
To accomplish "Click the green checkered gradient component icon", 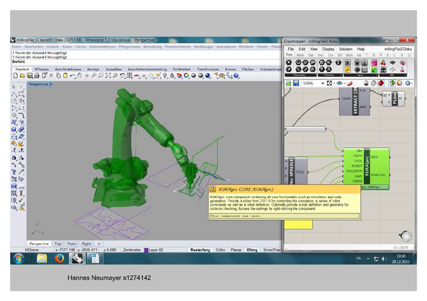I will (374, 69).
